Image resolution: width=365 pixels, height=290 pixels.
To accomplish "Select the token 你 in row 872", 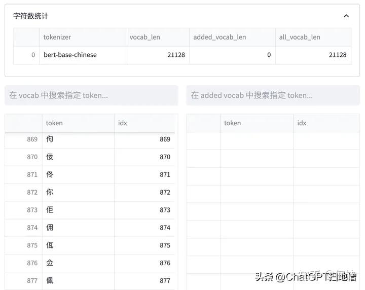I will coord(50,192).
